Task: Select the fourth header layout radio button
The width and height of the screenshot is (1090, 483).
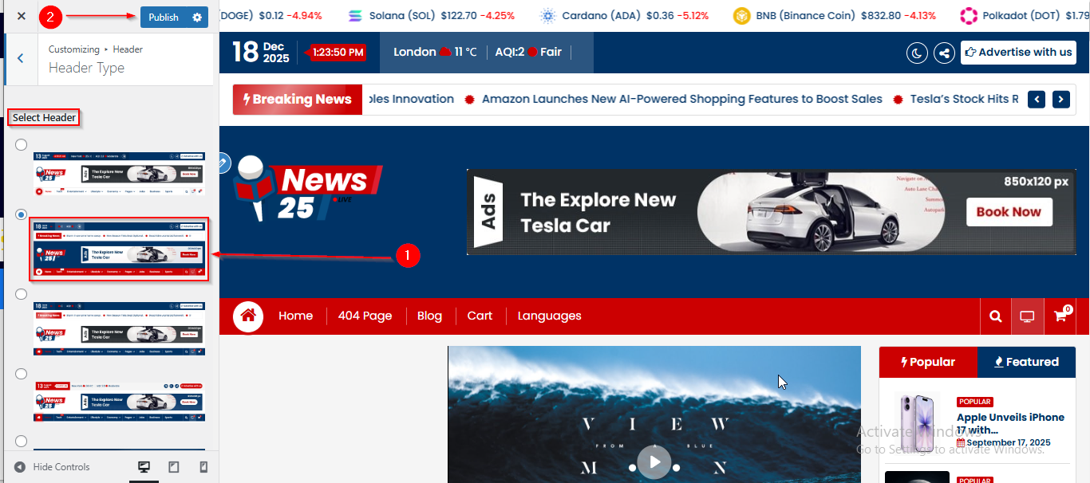Action: coord(21,374)
